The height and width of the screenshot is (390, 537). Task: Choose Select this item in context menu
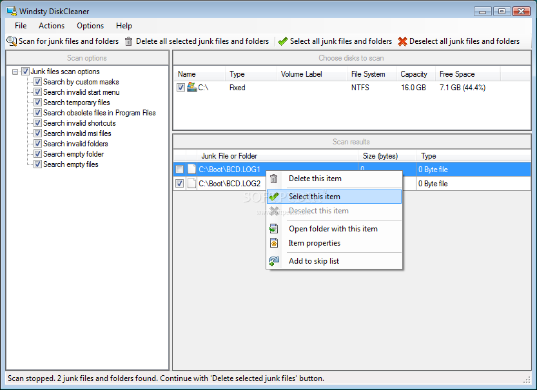coord(334,197)
